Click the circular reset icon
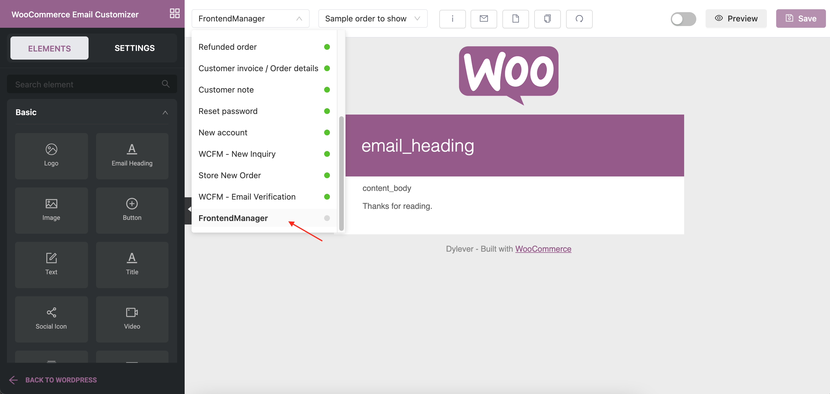 pos(579,19)
